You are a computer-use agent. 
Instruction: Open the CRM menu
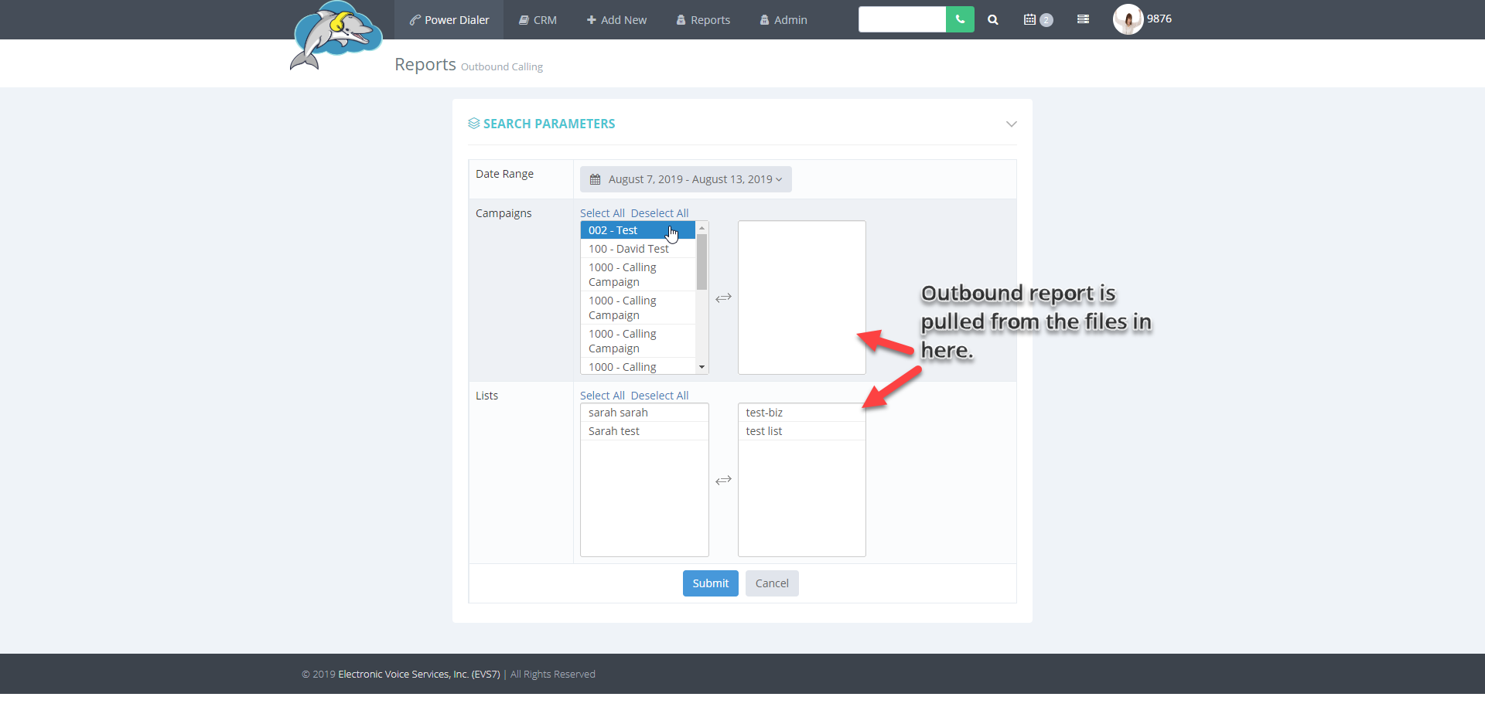pyautogui.click(x=538, y=20)
